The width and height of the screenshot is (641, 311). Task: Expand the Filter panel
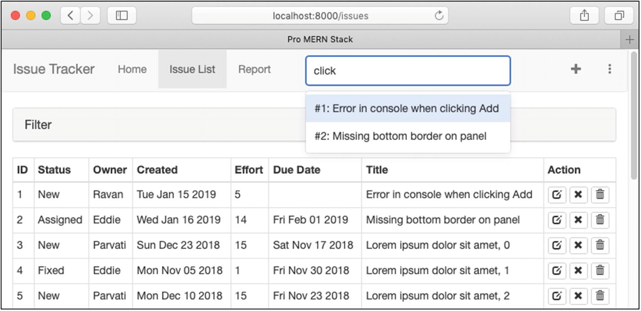coord(38,125)
